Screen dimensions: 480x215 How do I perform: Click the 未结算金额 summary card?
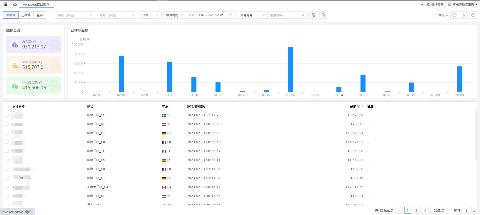(34, 65)
